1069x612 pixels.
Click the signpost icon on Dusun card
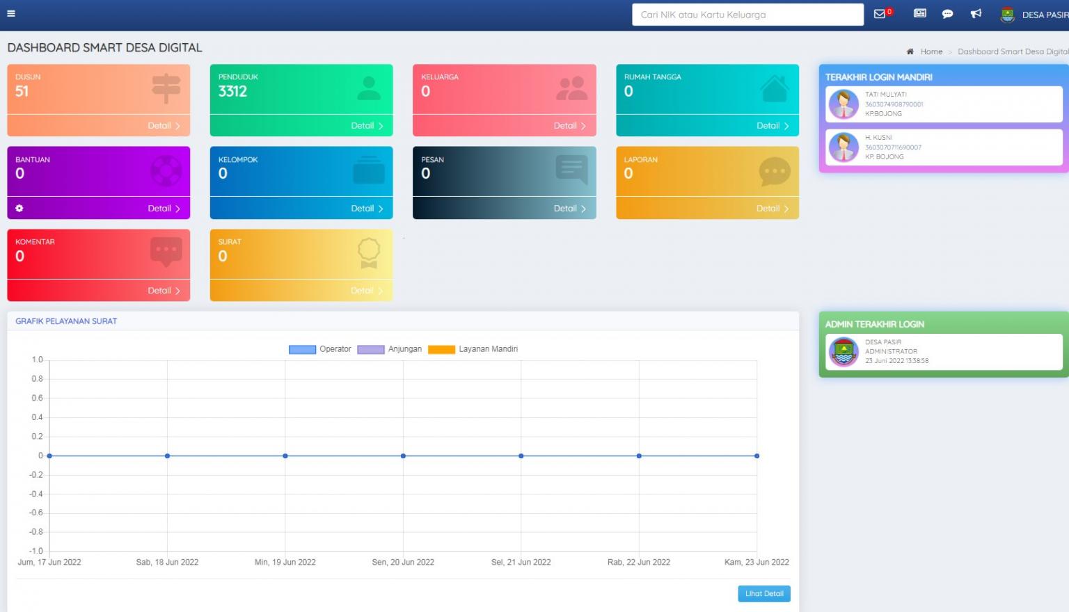[x=166, y=89]
